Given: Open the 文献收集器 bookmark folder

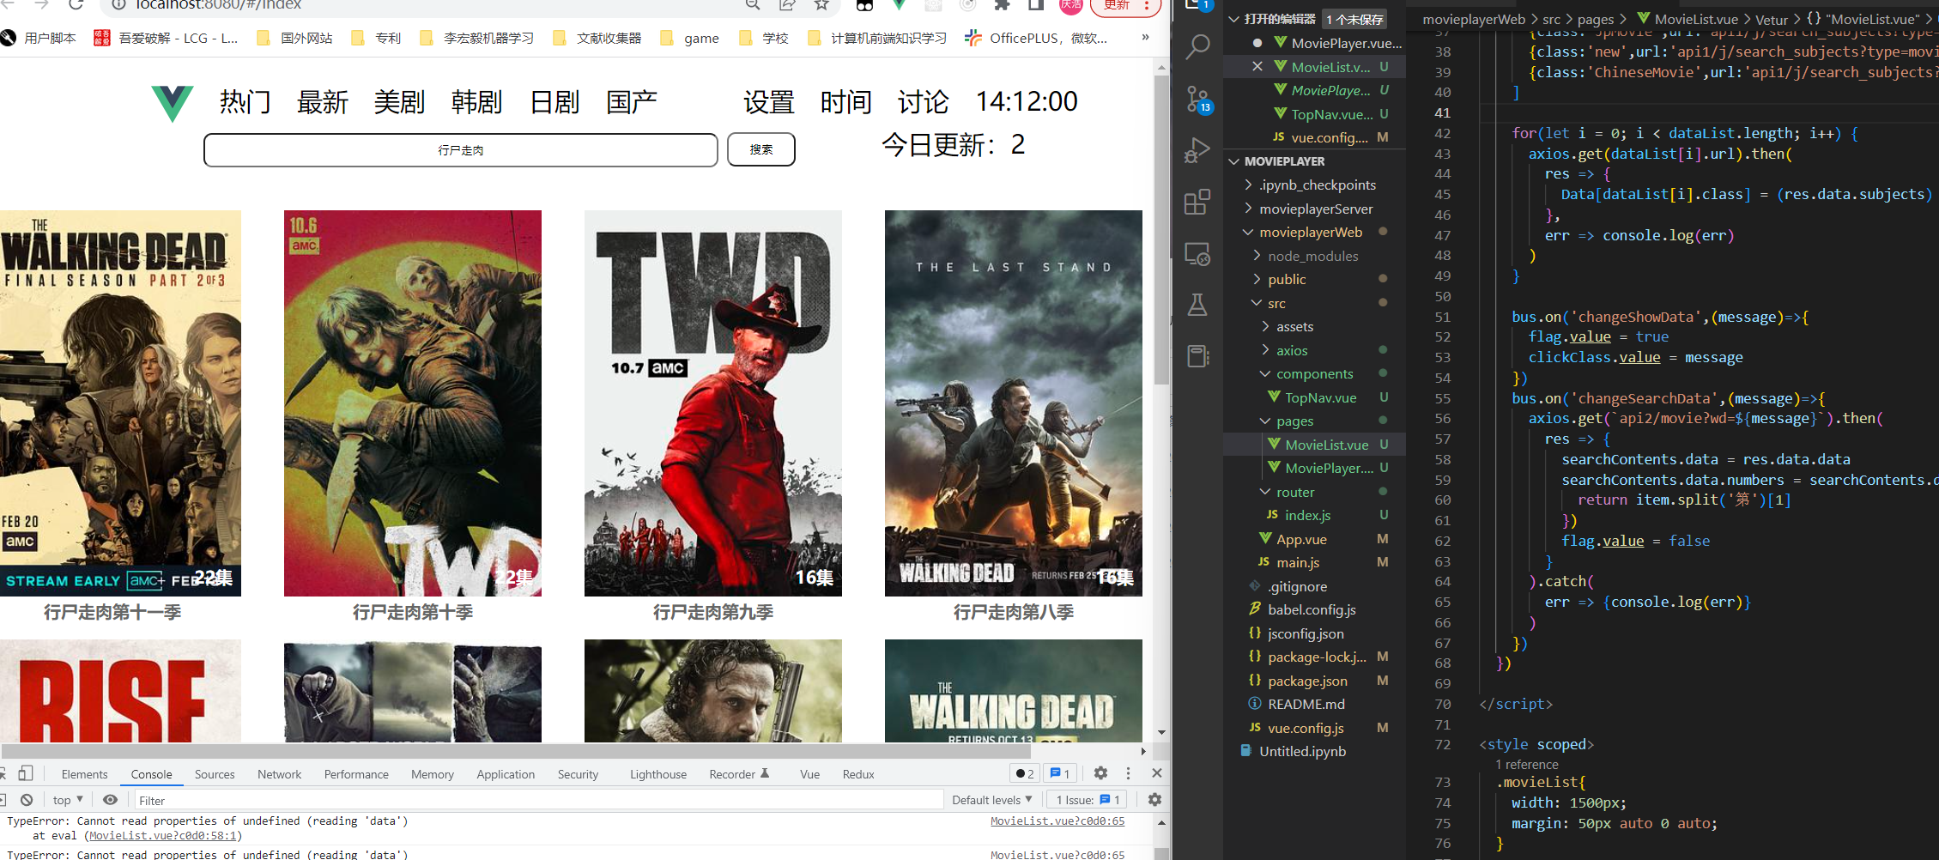Looking at the screenshot, I should pos(598,38).
